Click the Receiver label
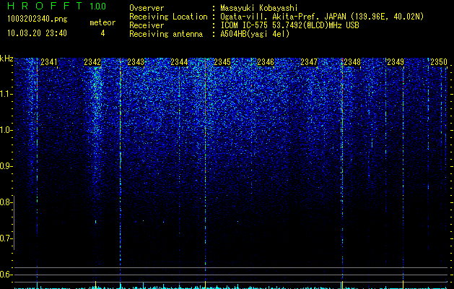The height and width of the screenshot is (289, 454). (x=147, y=25)
